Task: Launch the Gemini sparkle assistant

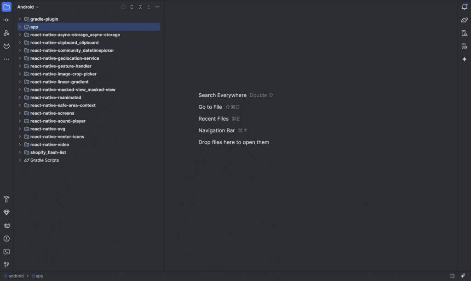Action: click(x=464, y=59)
